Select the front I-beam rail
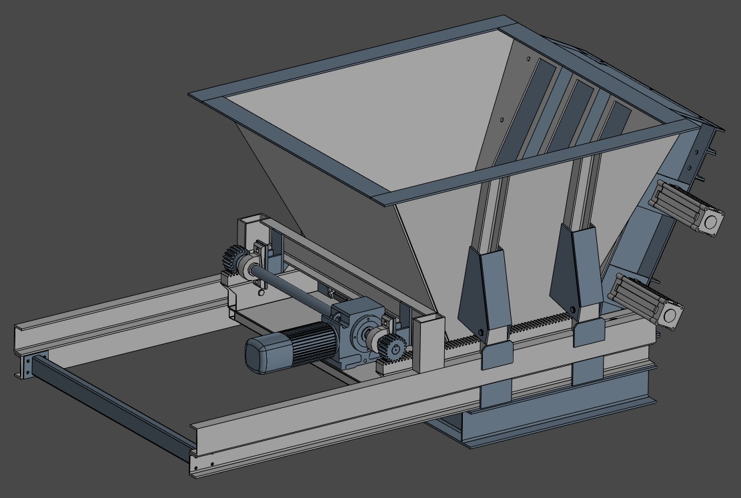This screenshot has height=498, width=741. pyautogui.click(x=333, y=413)
